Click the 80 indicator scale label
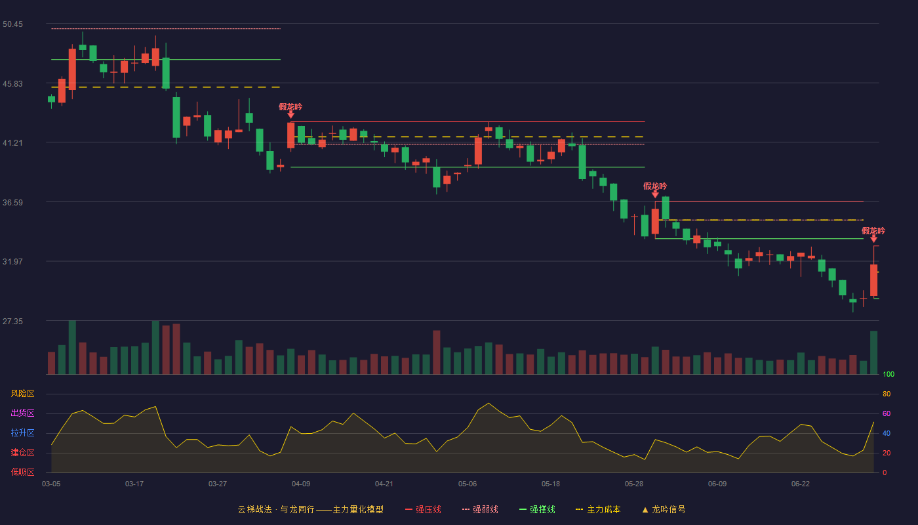918x525 pixels. tap(887, 394)
